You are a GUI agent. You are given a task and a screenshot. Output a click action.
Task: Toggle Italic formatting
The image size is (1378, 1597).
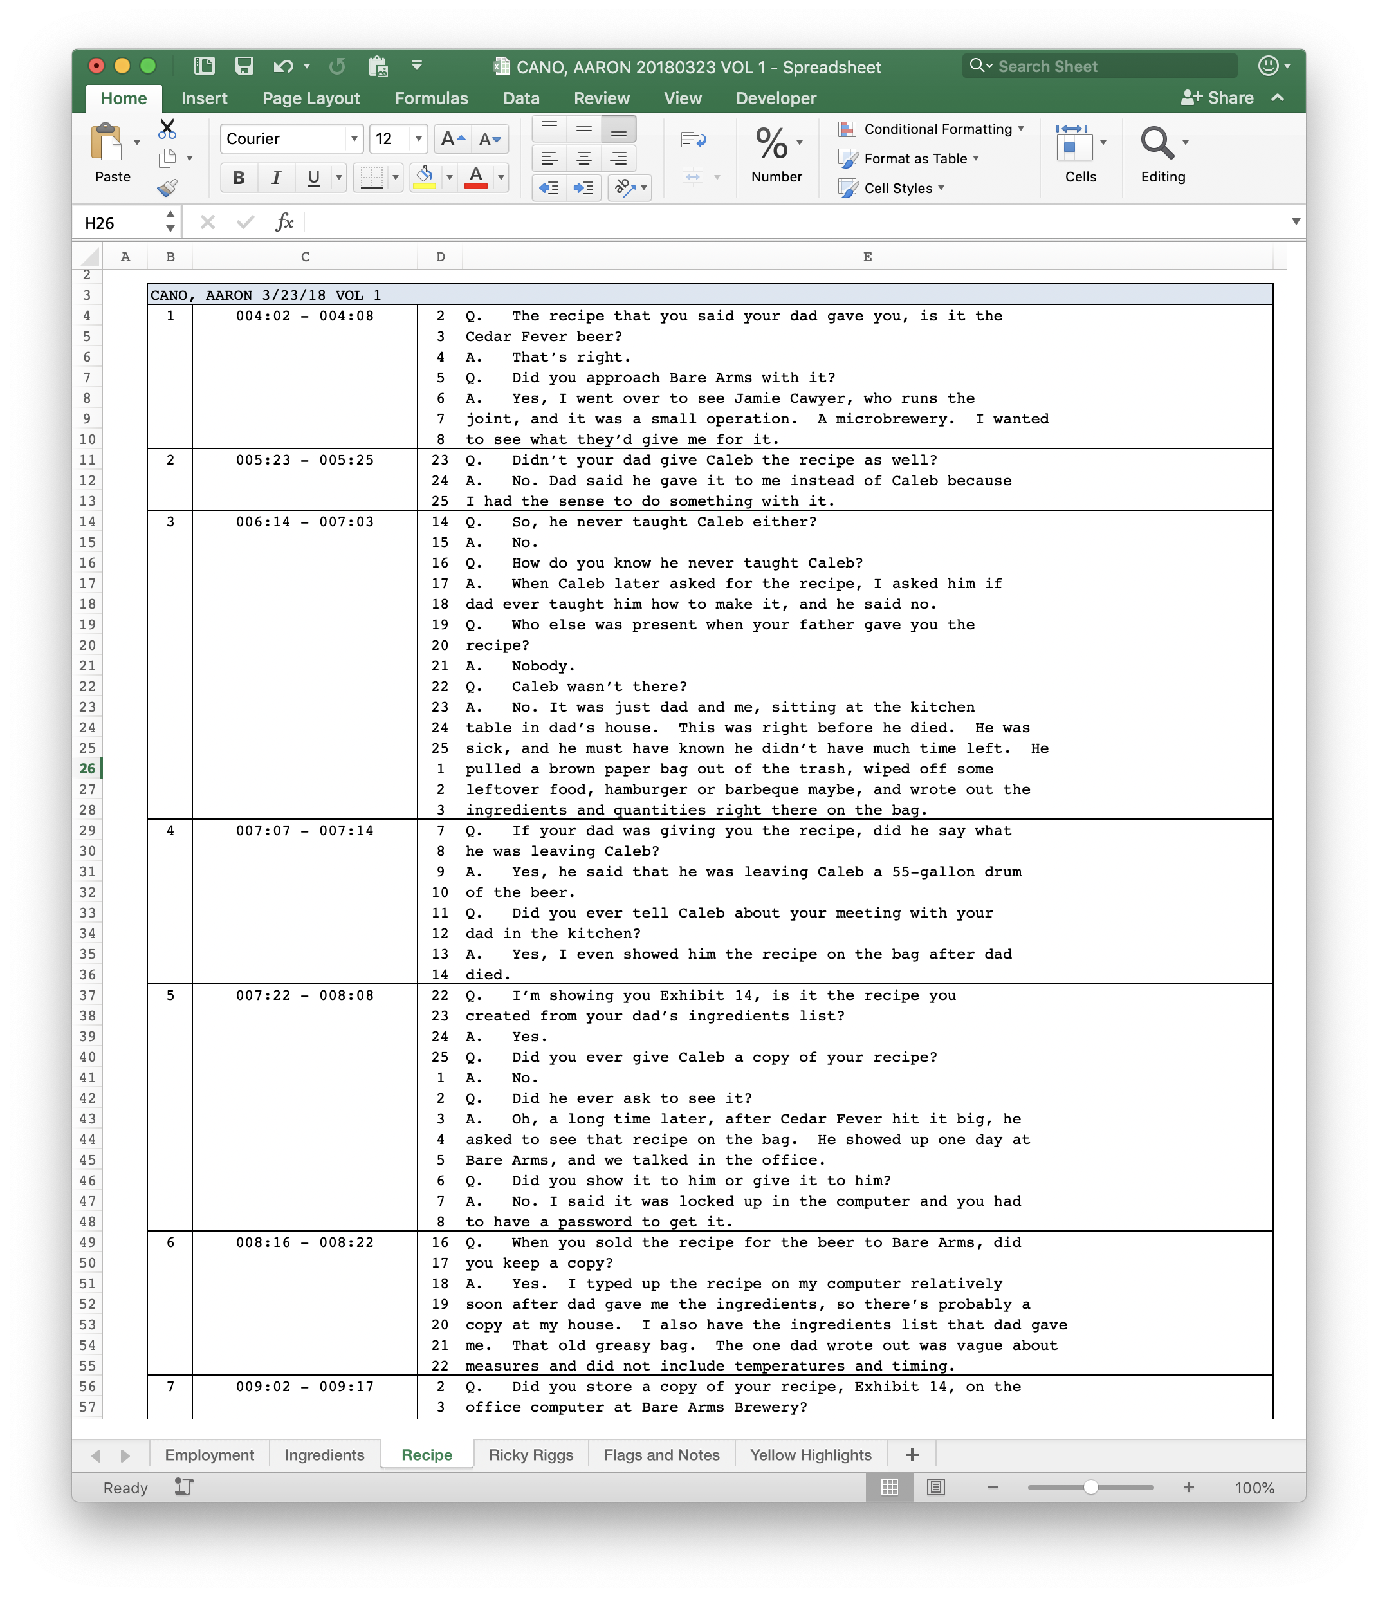(x=276, y=178)
